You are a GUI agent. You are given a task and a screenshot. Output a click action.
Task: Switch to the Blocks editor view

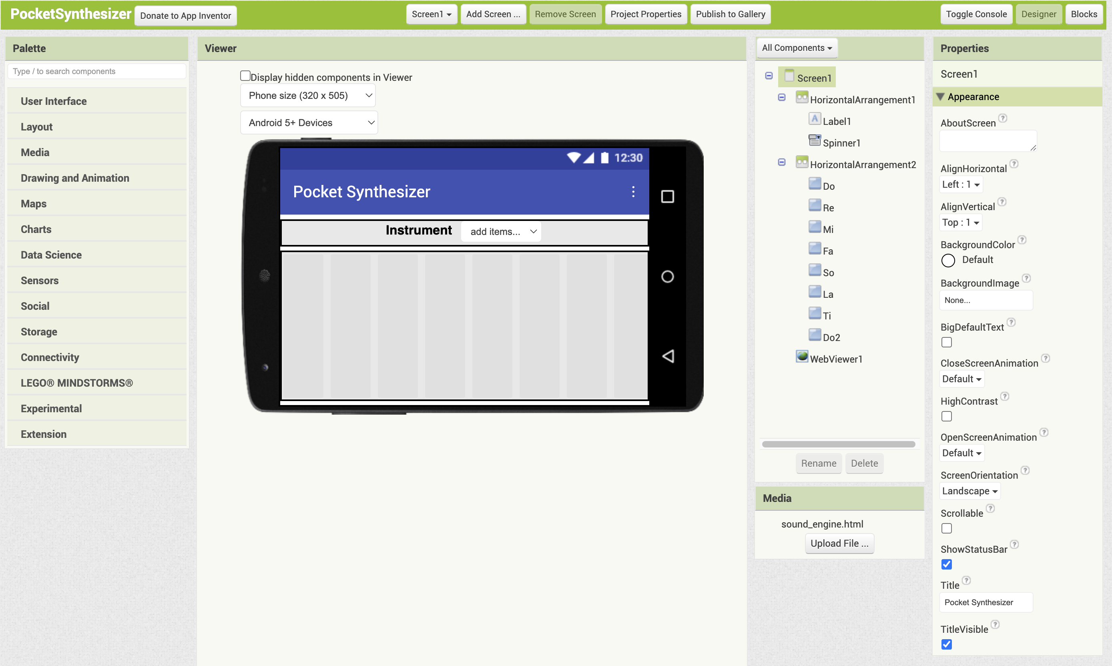[x=1083, y=14]
